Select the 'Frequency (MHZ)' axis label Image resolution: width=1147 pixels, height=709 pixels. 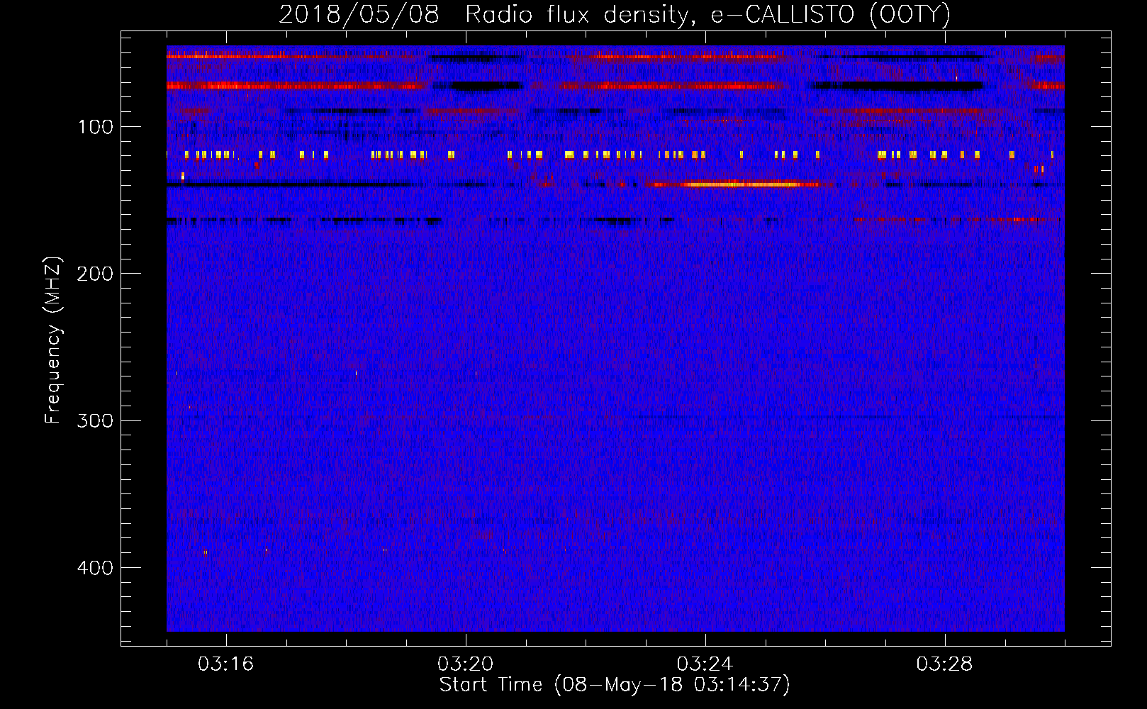click(53, 340)
